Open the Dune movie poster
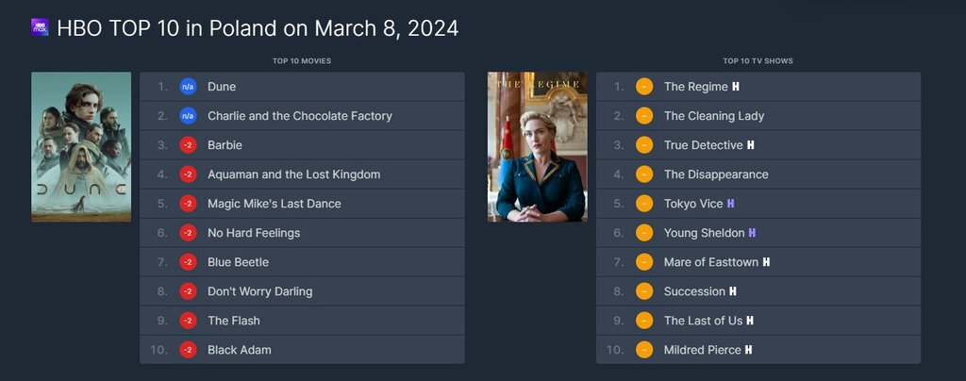The width and height of the screenshot is (966, 381). click(x=81, y=147)
